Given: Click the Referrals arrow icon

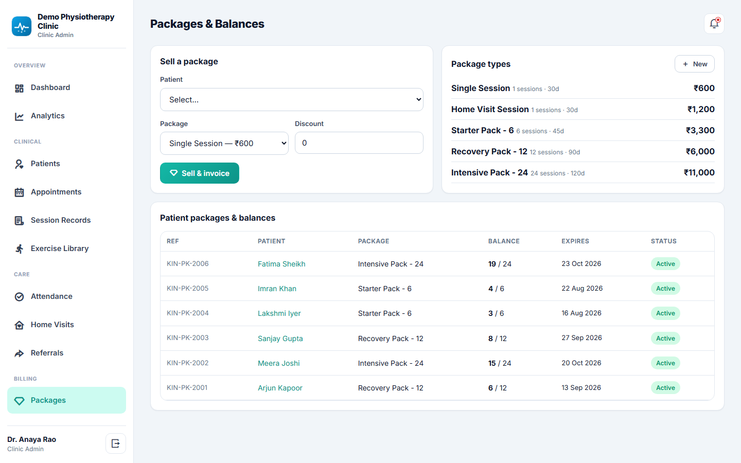Looking at the screenshot, I should click(x=20, y=353).
